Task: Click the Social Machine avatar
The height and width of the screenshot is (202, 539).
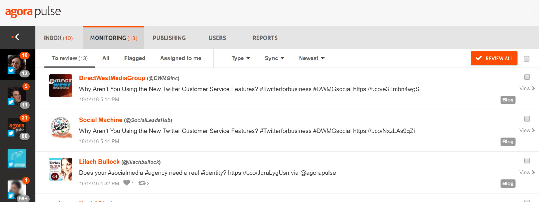Action: click(x=61, y=127)
